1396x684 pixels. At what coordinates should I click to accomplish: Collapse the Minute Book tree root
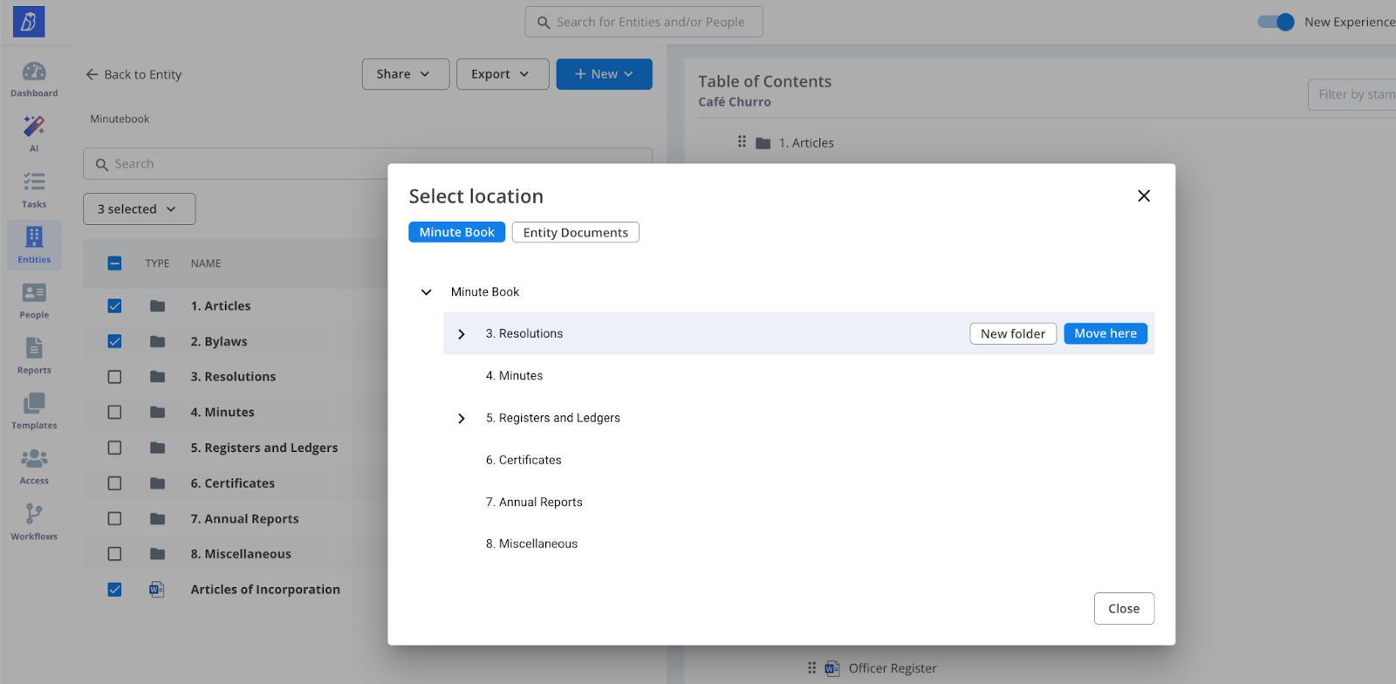tap(426, 292)
